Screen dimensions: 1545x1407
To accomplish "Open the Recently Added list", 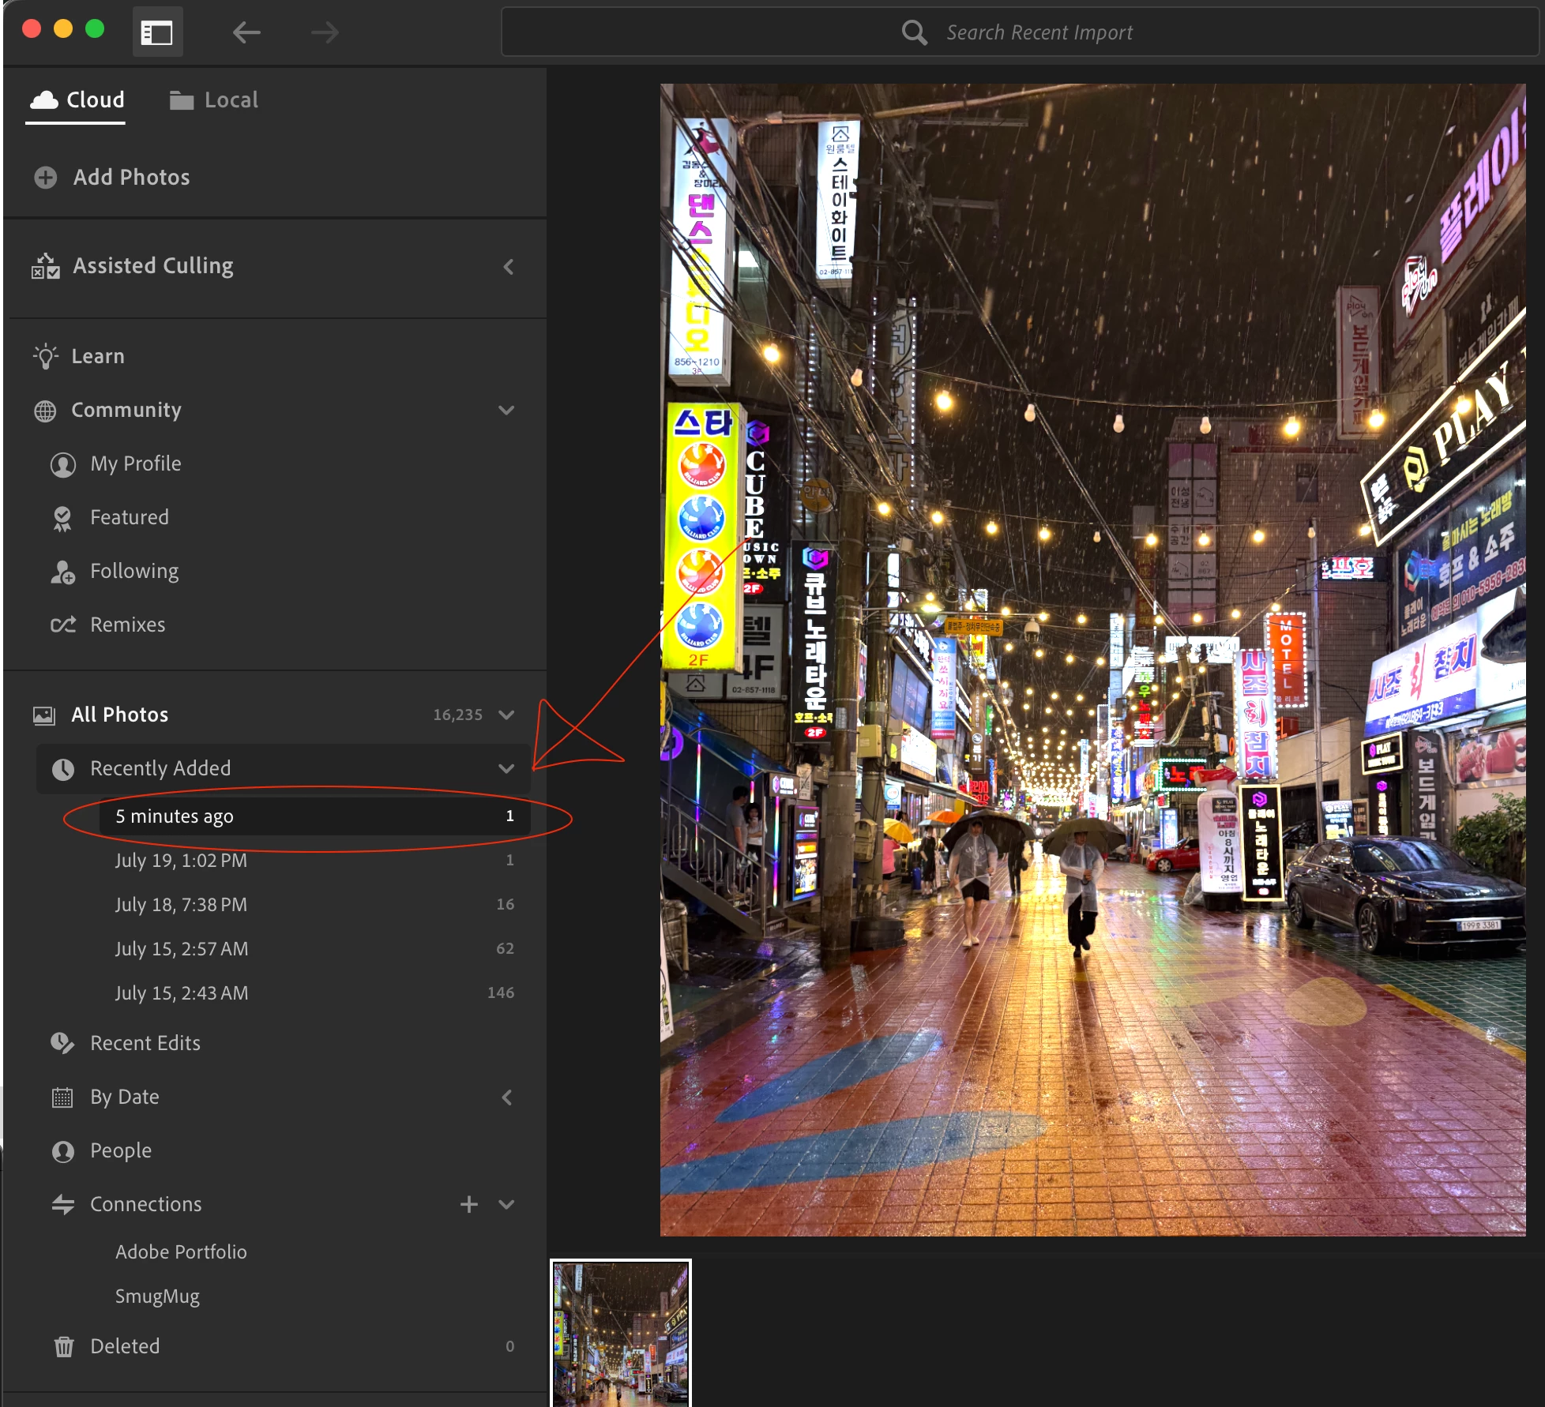I will pos(284,769).
